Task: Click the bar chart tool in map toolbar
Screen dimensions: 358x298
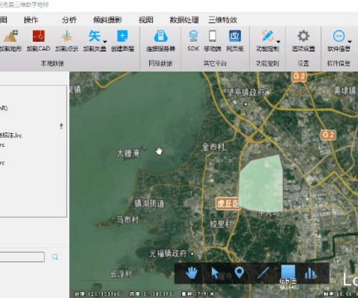Action: 310,273
